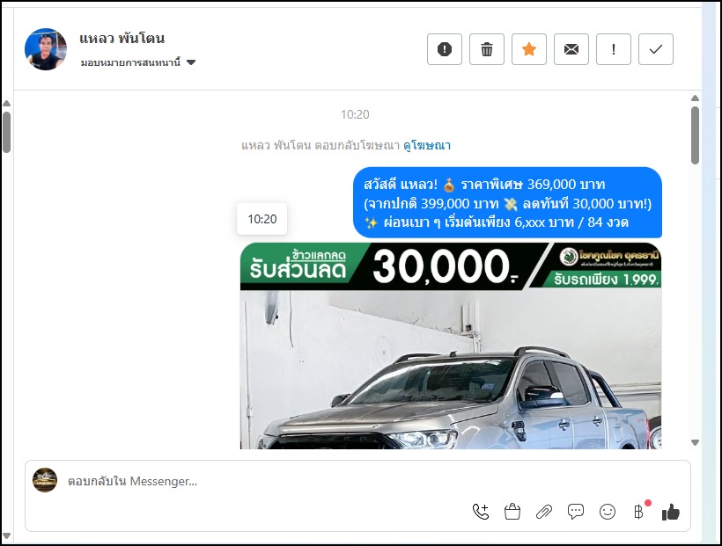
Task: Open the assign conversation dropdown arrow
Action: [x=191, y=62]
